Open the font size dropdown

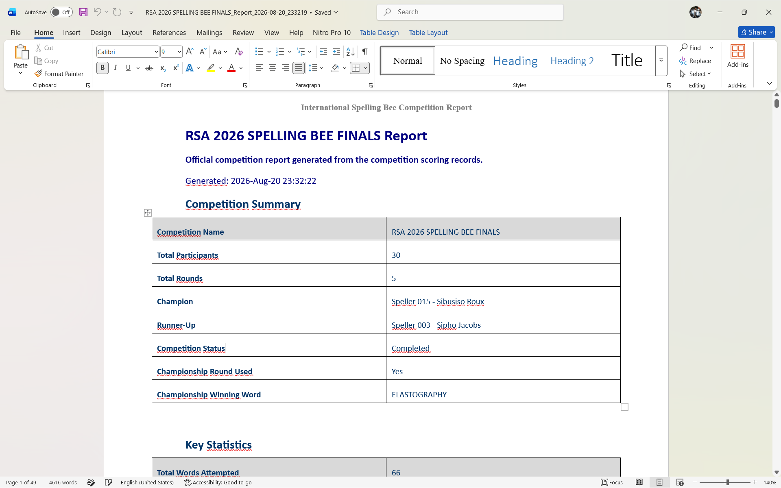pos(179,52)
